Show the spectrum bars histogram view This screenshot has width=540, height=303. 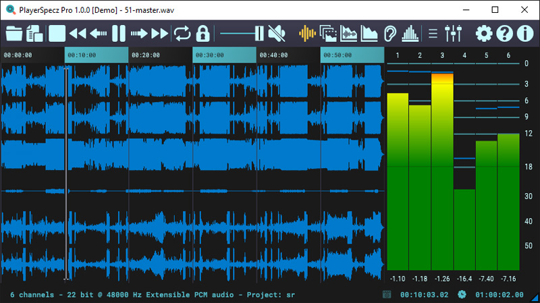[x=410, y=33]
